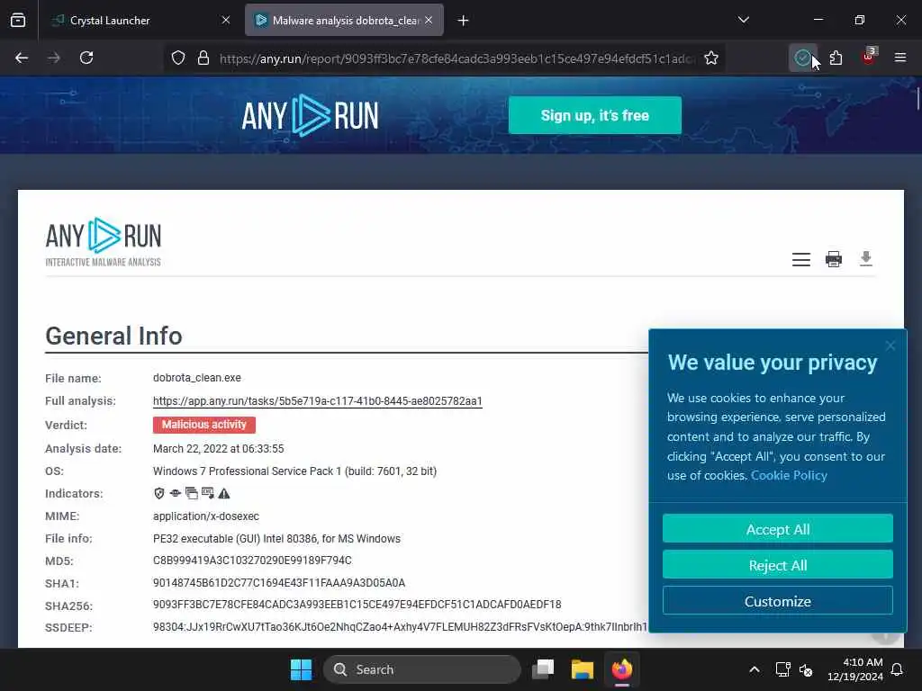
Task: Bookmark this page with the star icon
Action: pos(711,58)
